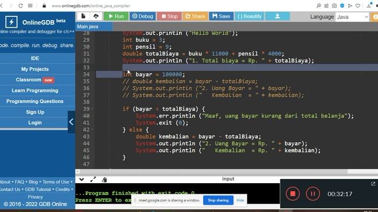Click the address bar URL onlinegdb.com
Image resolution: width=378 pixels, height=212 pixels.
(x=90, y=6)
